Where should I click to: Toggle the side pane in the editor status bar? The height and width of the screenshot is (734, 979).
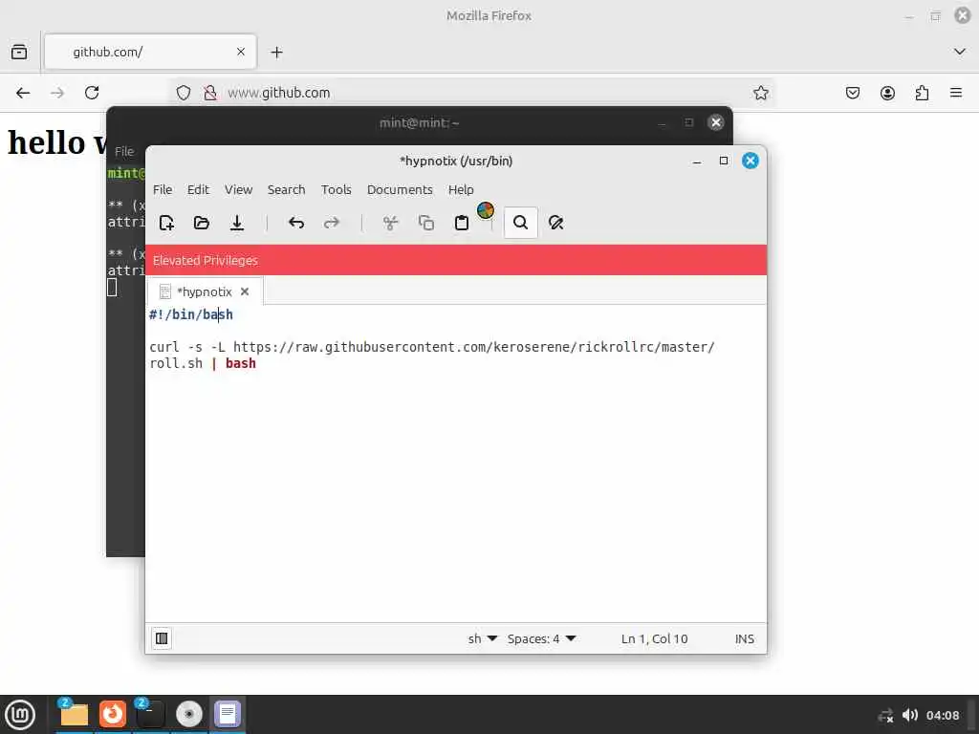(162, 638)
